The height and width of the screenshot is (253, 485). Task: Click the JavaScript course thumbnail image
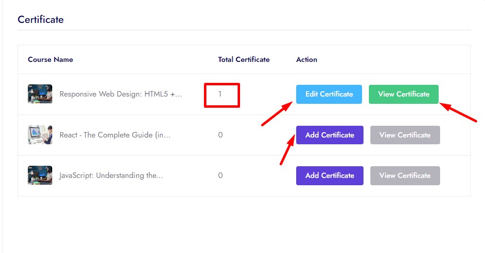[40, 175]
